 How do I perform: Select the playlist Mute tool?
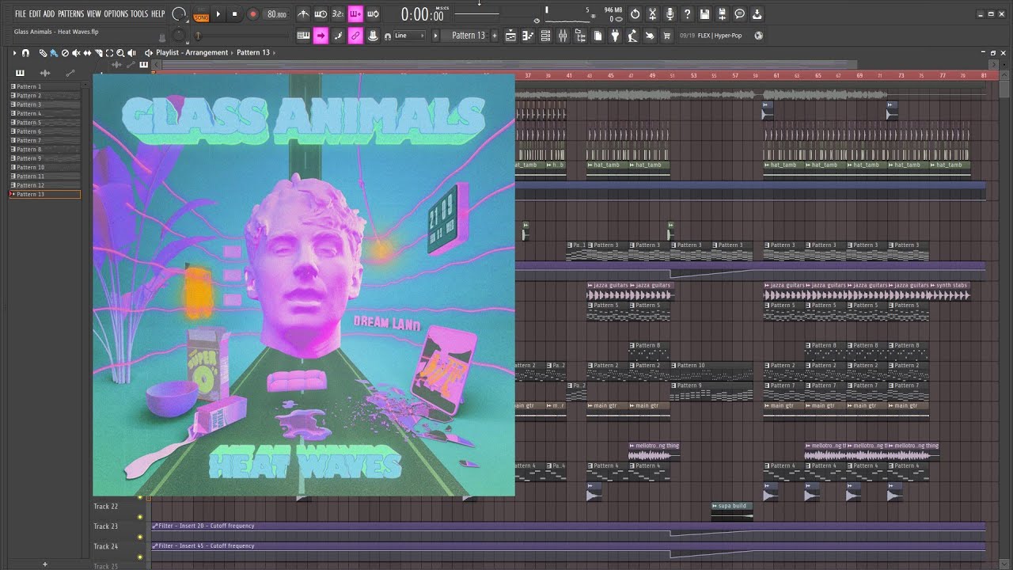click(76, 52)
